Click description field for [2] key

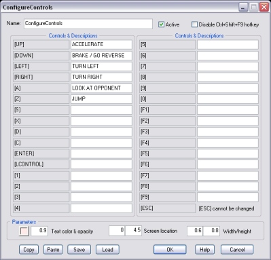101,187
